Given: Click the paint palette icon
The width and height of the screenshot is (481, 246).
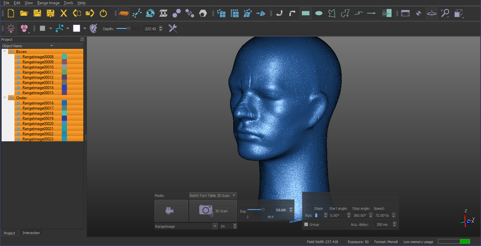Looking at the screenshot, I should pyautogui.click(x=93, y=29).
